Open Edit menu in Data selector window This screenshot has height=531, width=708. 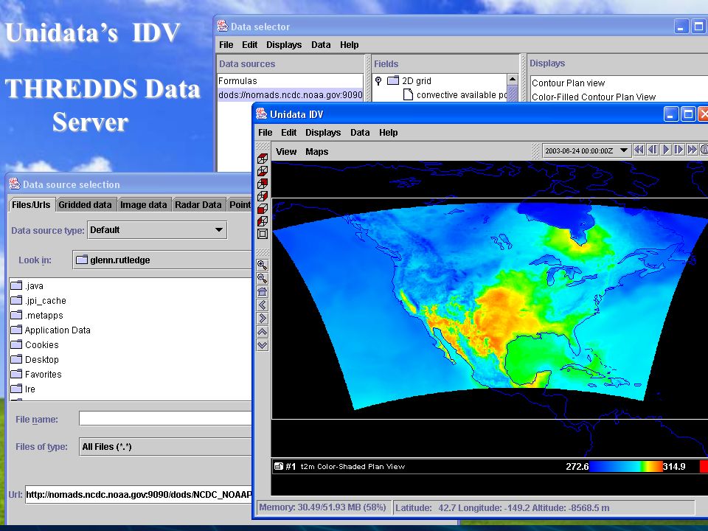(249, 45)
